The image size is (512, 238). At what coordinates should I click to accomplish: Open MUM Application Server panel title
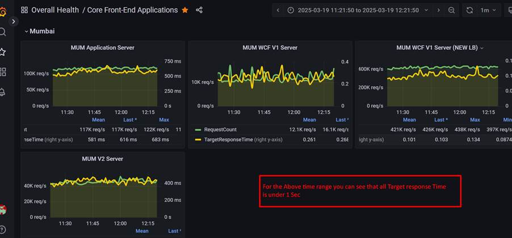point(103,48)
